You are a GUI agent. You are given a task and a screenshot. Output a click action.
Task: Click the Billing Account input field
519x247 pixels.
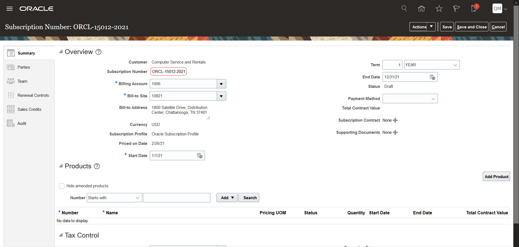tap(183, 84)
